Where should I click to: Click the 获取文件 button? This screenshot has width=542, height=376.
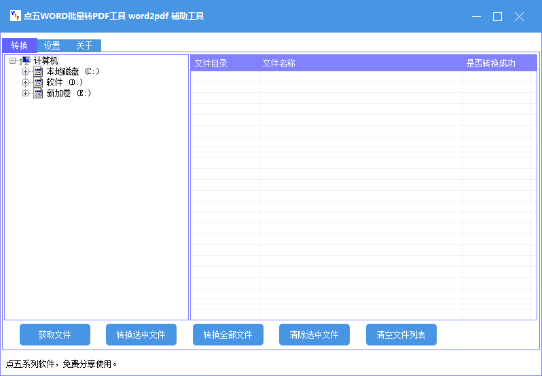coord(55,335)
